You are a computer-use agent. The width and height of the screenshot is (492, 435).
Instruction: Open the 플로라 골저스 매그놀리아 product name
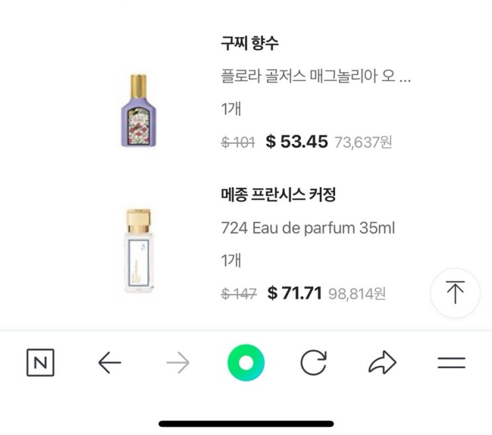click(x=316, y=76)
